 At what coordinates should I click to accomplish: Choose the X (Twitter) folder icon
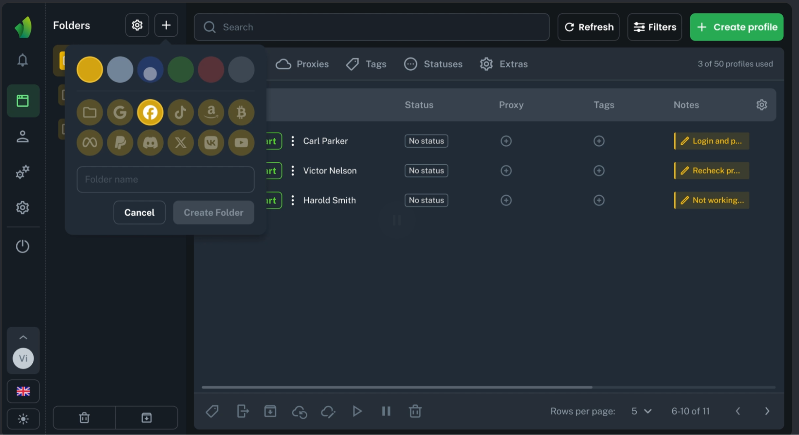pyautogui.click(x=181, y=143)
